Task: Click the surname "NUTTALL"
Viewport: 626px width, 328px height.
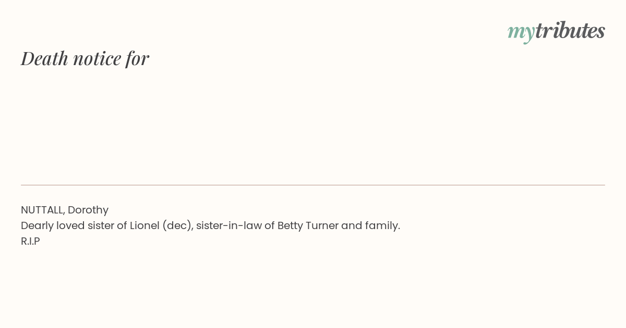Action: [43, 210]
